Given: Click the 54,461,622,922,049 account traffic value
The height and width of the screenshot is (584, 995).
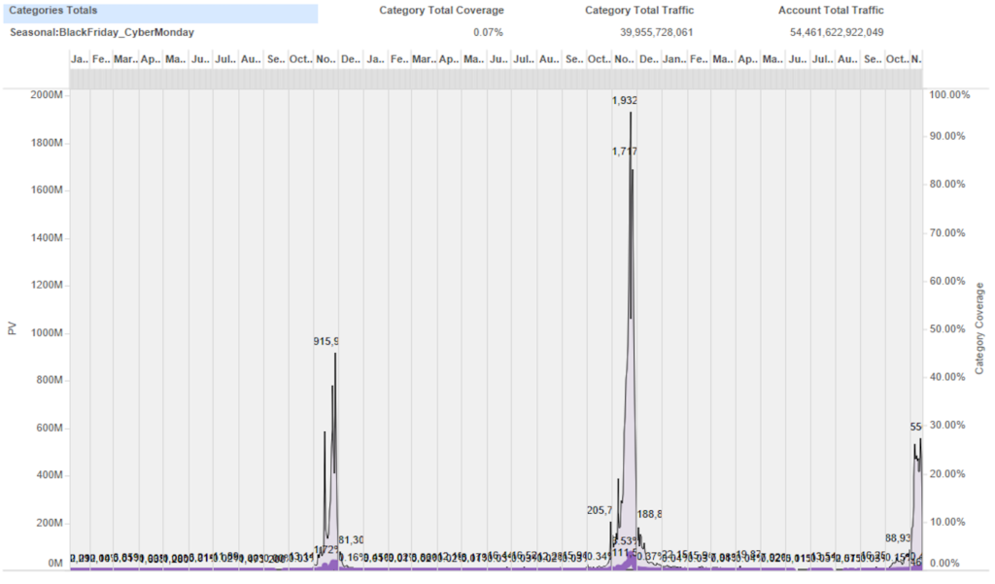Looking at the screenshot, I should point(837,32).
